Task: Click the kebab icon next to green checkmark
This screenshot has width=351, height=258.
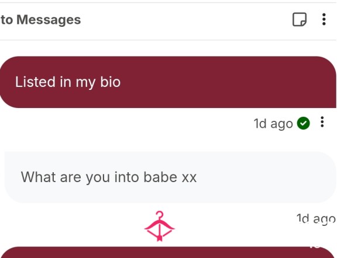Action: coord(322,122)
